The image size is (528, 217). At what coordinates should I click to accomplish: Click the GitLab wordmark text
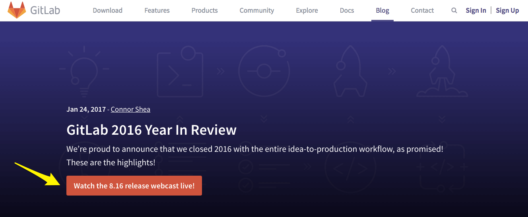(x=45, y=10)
